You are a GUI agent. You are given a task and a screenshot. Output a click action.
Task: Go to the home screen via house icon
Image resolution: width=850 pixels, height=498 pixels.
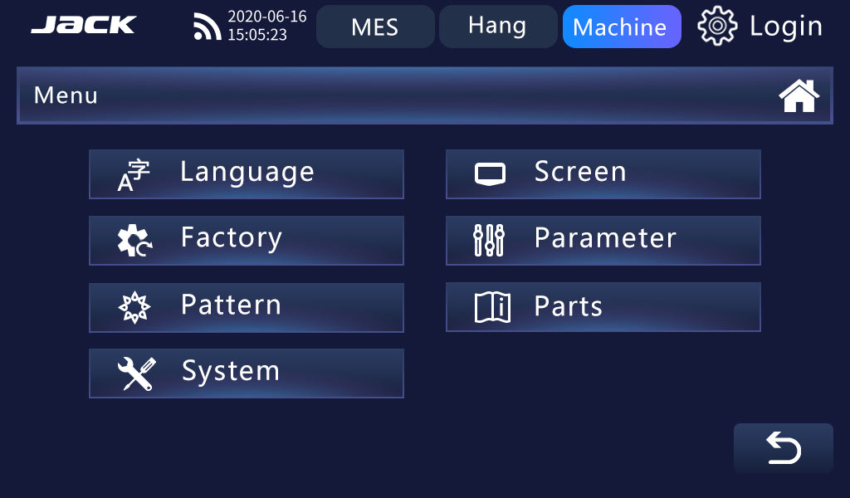coord(799,96)
